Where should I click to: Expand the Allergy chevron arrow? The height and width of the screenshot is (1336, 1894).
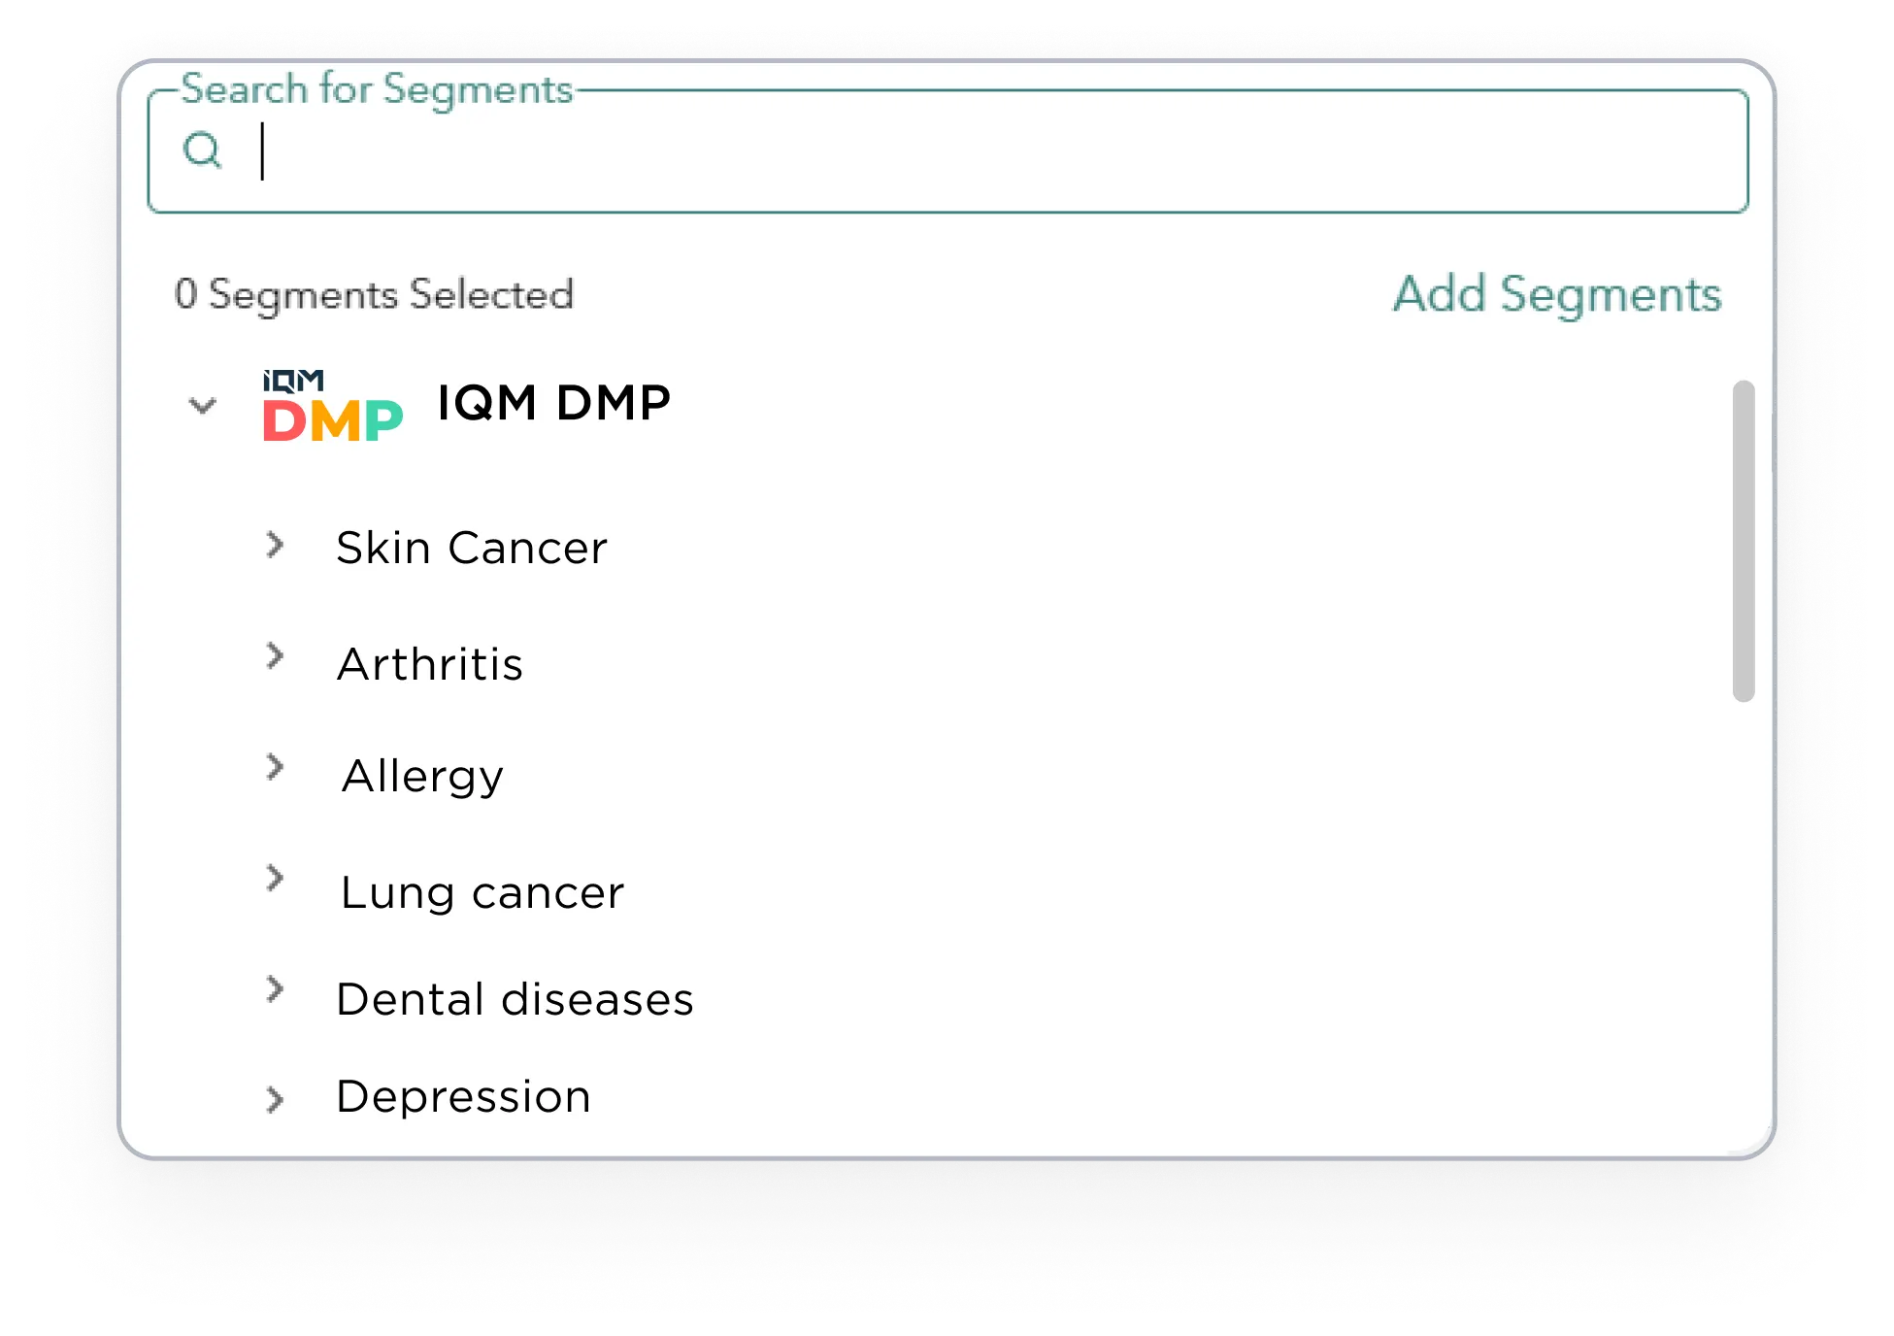tap(276, 767)
